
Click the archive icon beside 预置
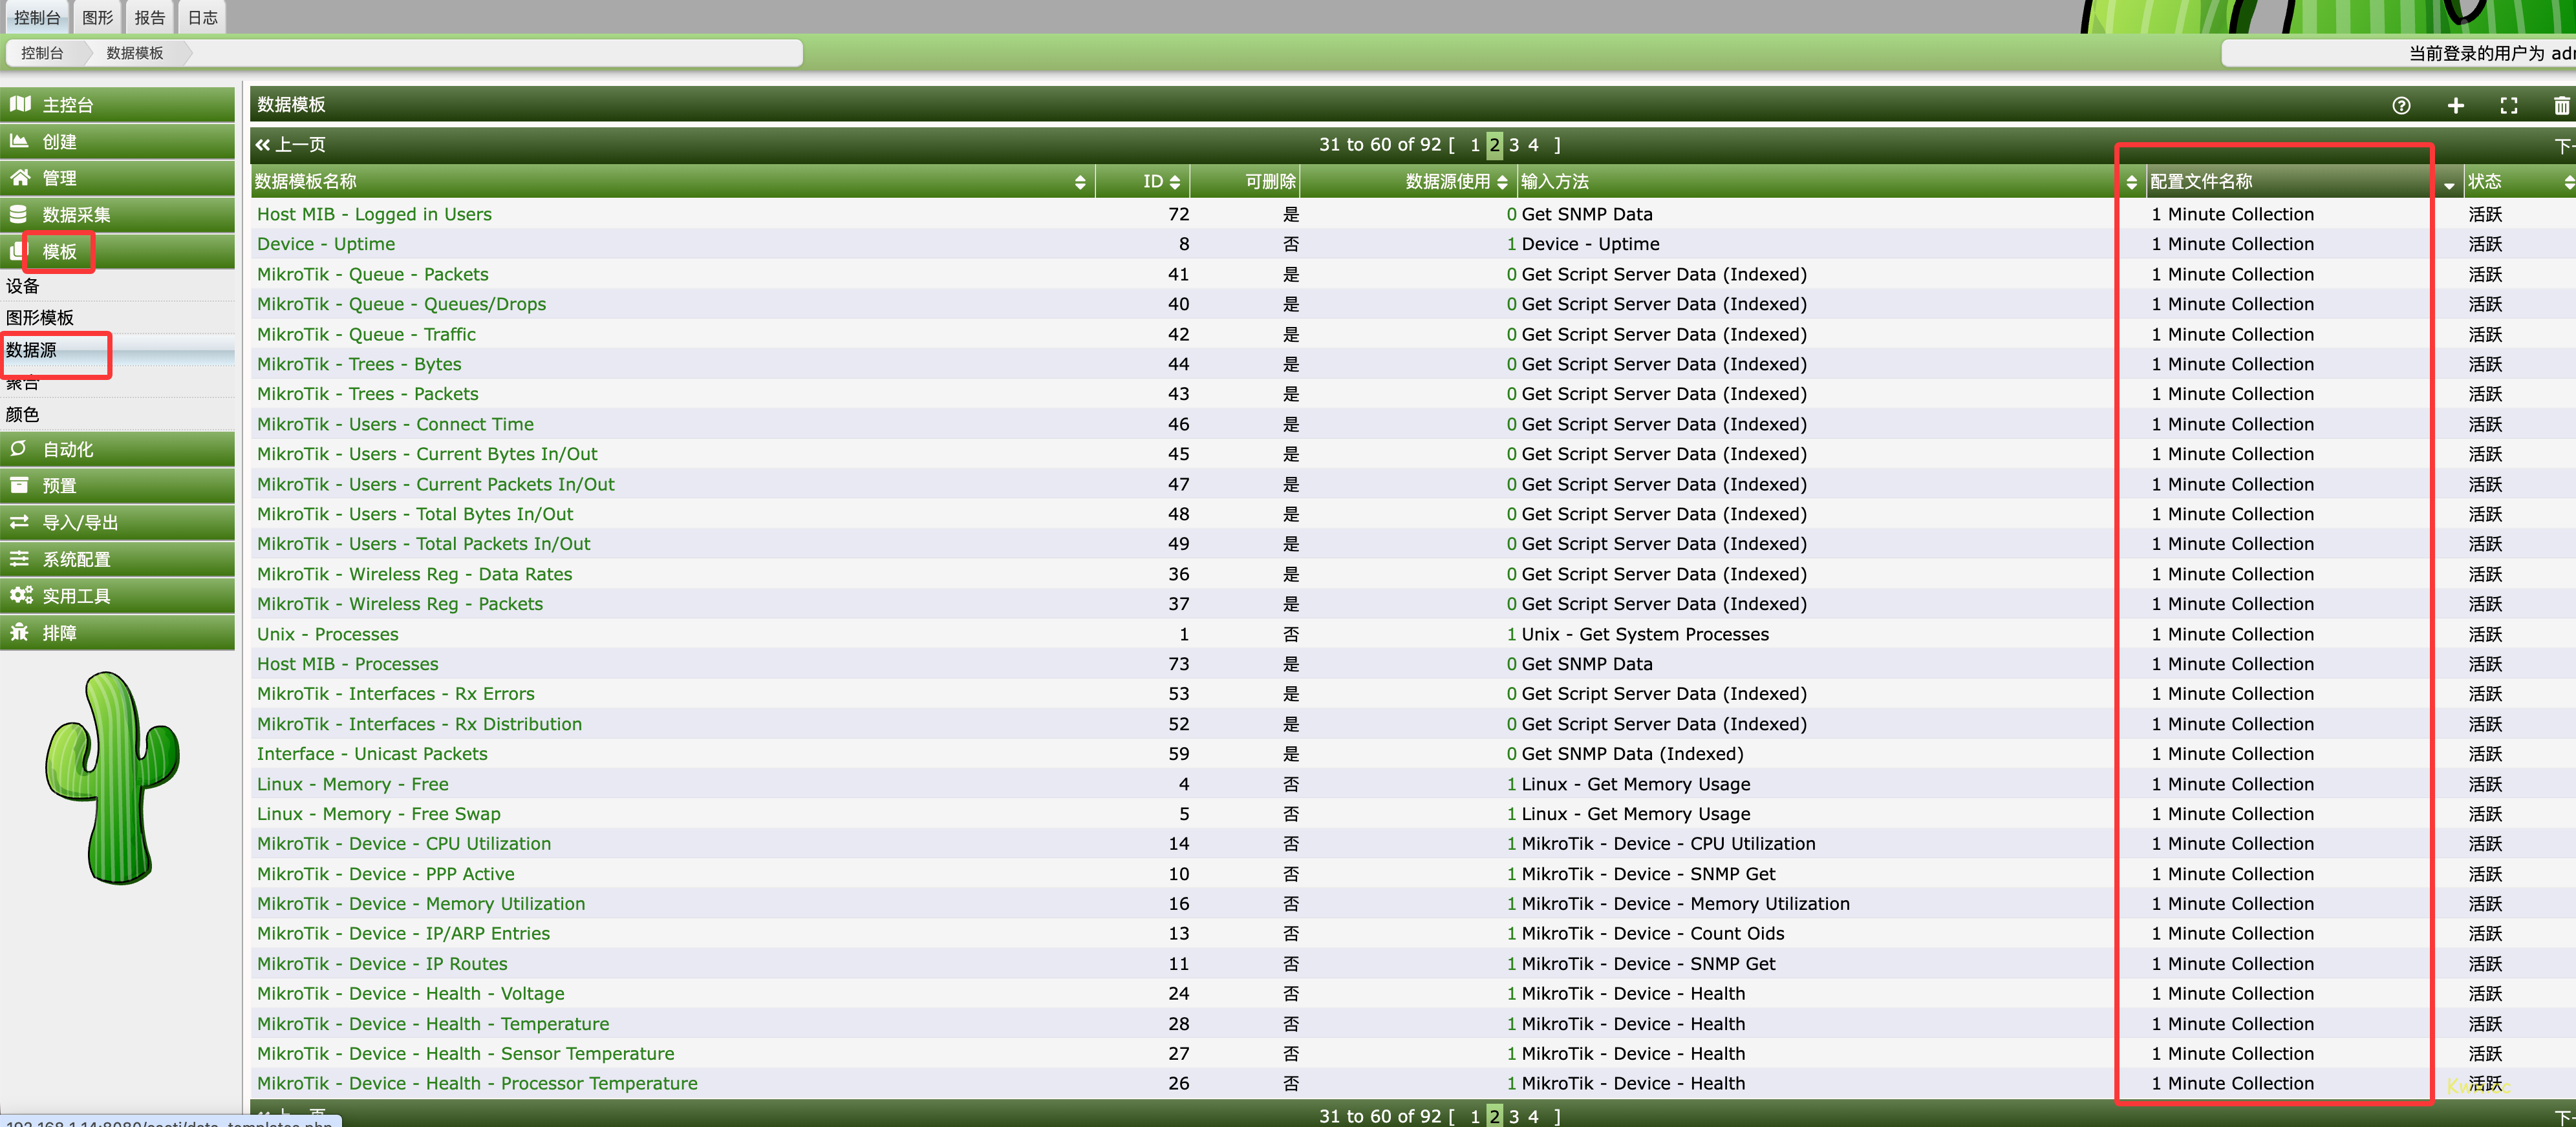[x=19, y=485]
